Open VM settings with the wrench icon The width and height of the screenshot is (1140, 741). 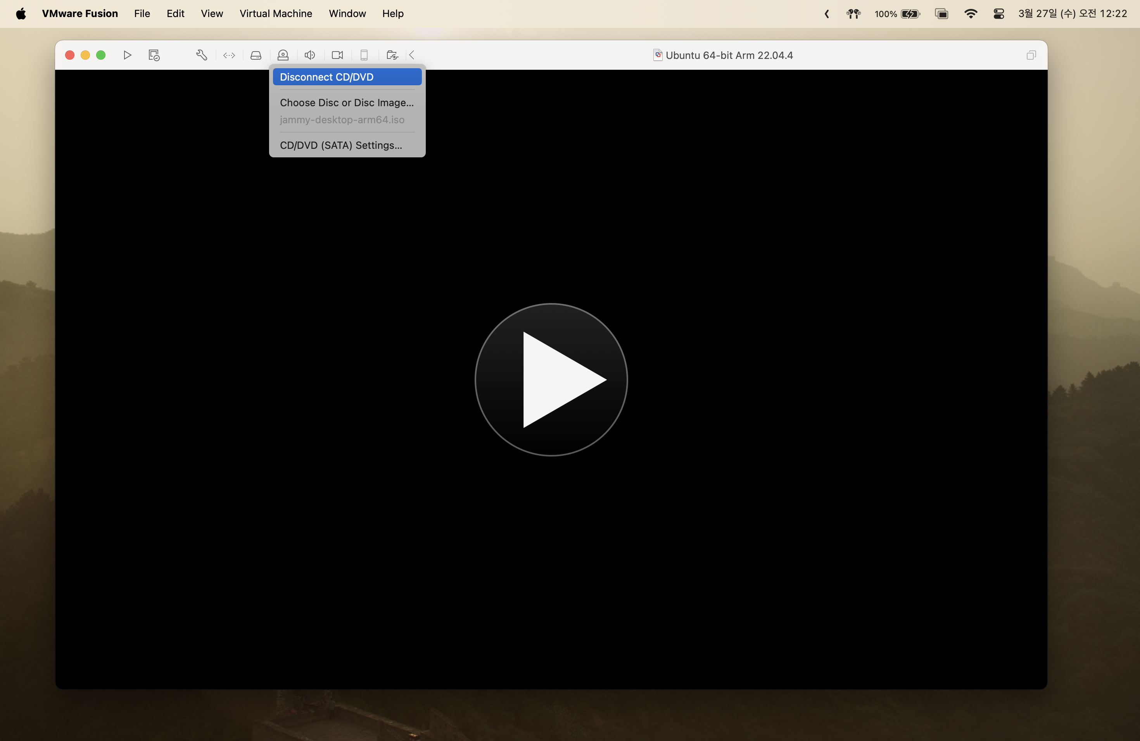click(x=202, y=55)
